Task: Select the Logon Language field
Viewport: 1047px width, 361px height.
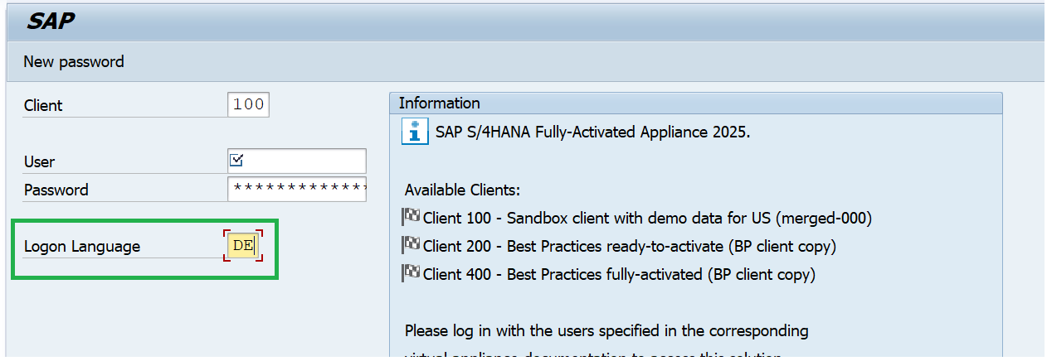Action: tap(243, 246)
